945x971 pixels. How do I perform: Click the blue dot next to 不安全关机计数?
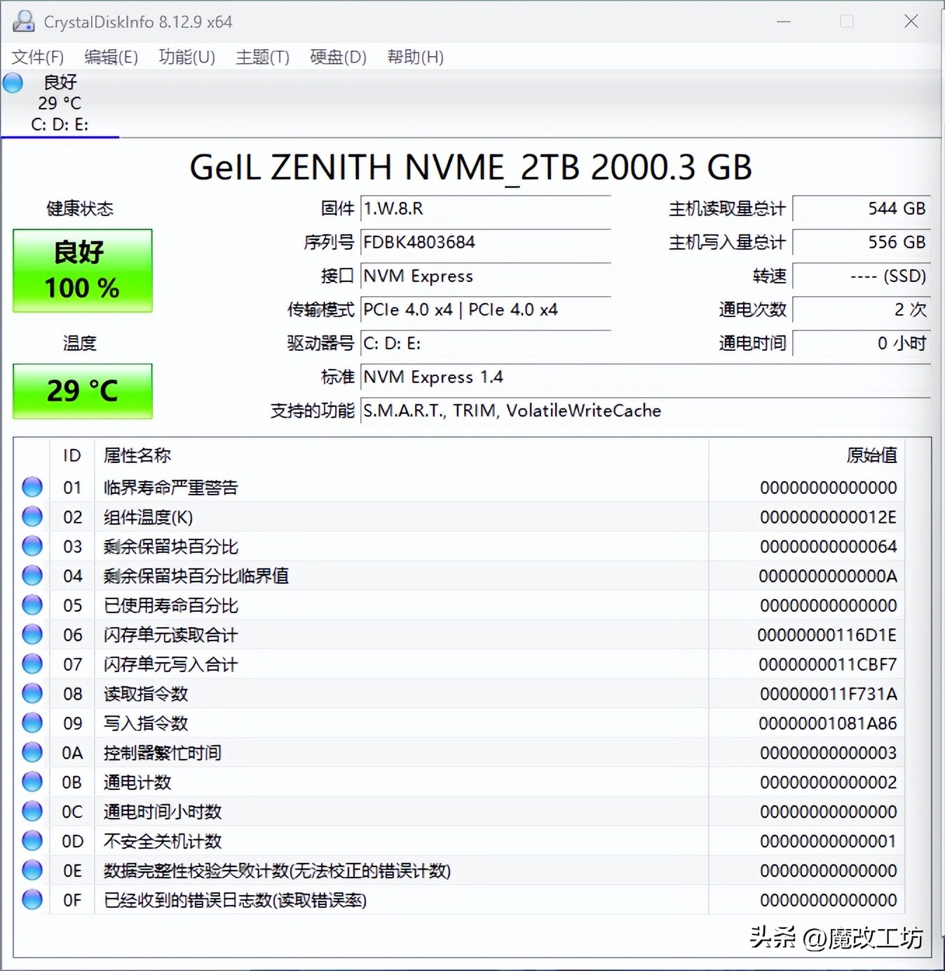[32, 841]
